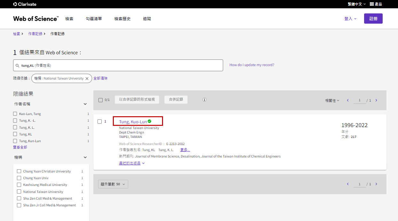Viewport: 398px width, 221px height.
Task: Toggle the select-all 0/1 checkbox
Action: (x=101, y=100)
